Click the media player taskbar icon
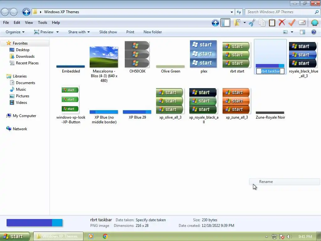Image resolution: width=321 pixels, height=241 pixels. pos(91,236)
